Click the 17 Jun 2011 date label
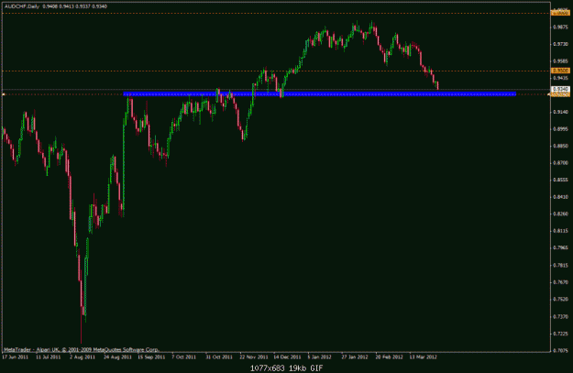 tap(15, 357)
